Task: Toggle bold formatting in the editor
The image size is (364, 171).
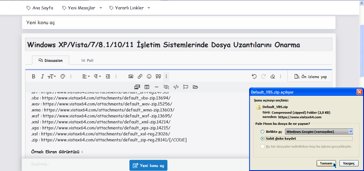Action: pos(33,76)
